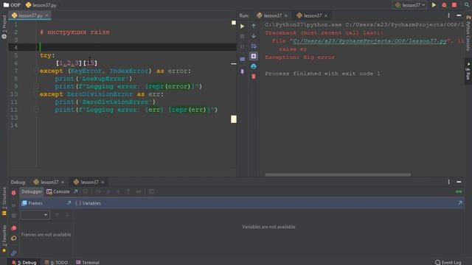This screenshot has width=472, height=265.
Task: Close the second lesson37 Run tab
Action: click(x=326, y=15)
